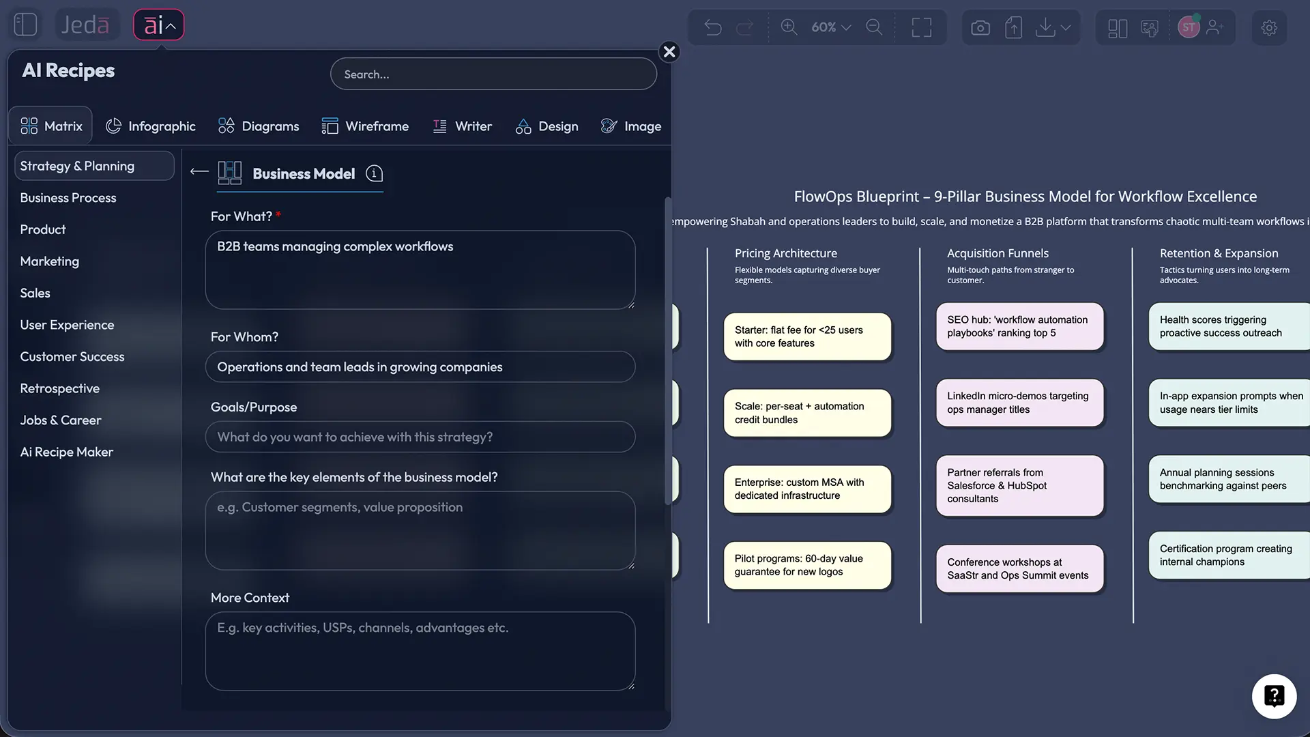Screen dimensions: 1310x737
Task: Toggle the left sidebar panel
Action: [25, 24]
